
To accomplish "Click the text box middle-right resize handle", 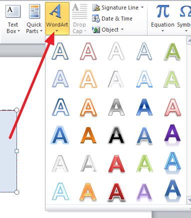I will click(x=16, y=151).
